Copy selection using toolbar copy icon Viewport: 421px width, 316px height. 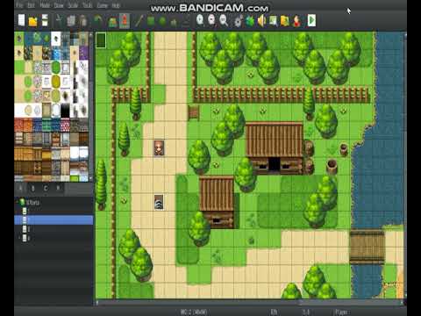tap(71, 21)
